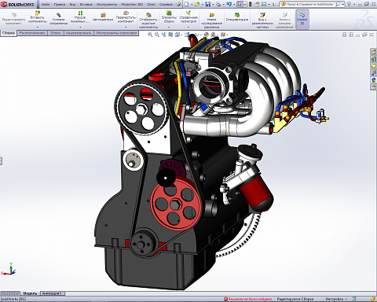Start New Motion Study (Новое исследование движения)

coord(211,20)
